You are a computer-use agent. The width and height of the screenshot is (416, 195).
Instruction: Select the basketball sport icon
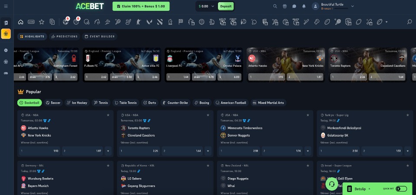tap(76, 22)
